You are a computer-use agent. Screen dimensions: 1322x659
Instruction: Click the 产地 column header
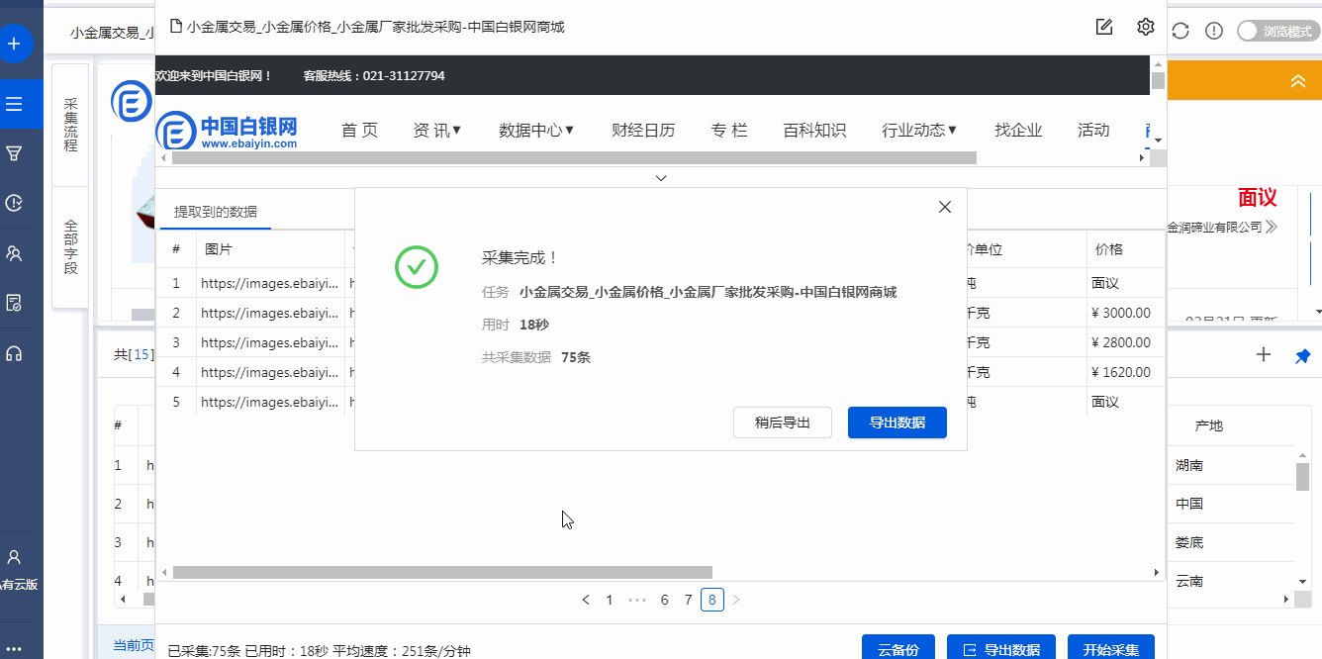click(1209, 425)
